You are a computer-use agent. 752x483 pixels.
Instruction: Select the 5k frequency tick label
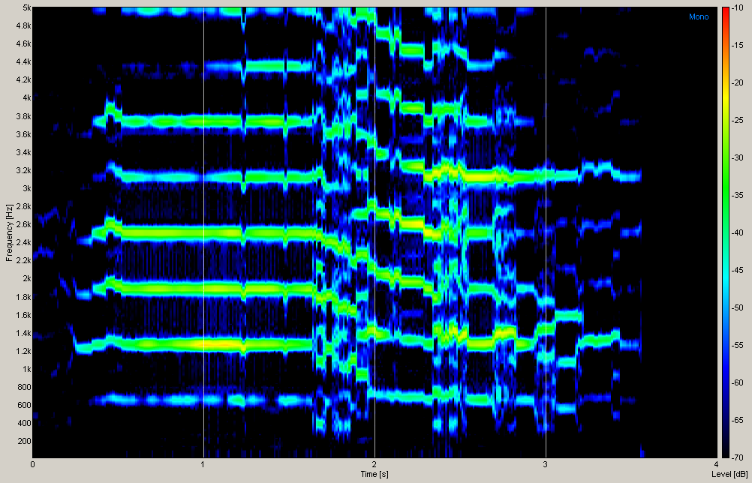coord(26,7)
